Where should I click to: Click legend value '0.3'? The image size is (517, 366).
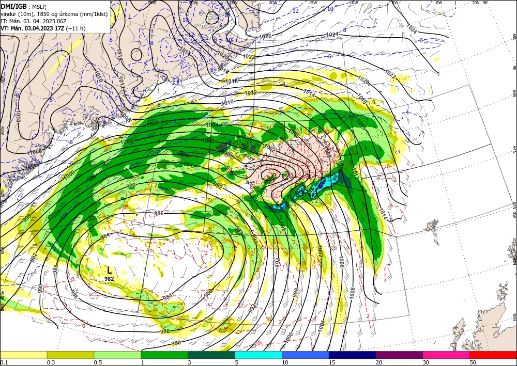51,362
